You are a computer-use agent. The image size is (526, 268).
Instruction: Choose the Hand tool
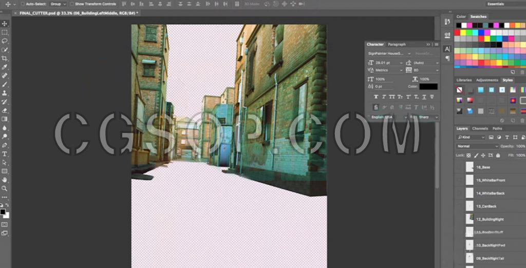coord(5,180)
